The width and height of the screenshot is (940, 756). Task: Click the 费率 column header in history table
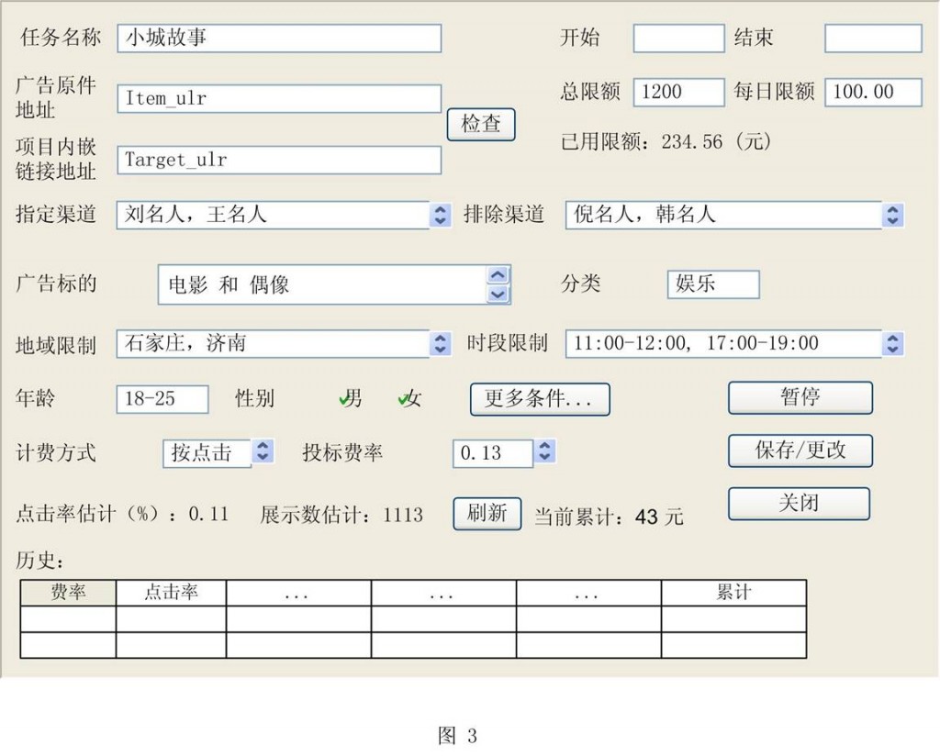pyautogui.click(x=68, y=593)
